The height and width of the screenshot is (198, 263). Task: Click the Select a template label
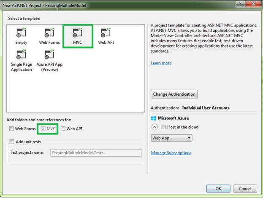click(x=24, y=19)
